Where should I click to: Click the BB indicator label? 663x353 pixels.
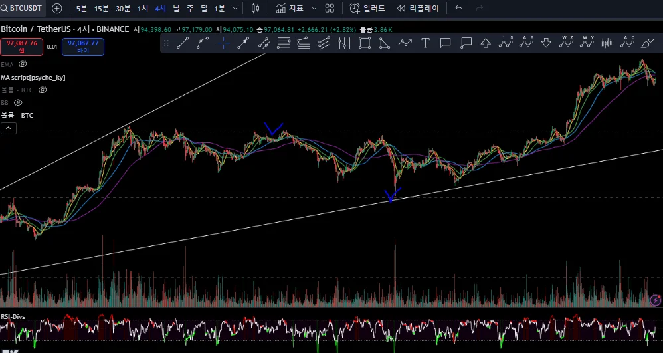[x=5, y=103]
